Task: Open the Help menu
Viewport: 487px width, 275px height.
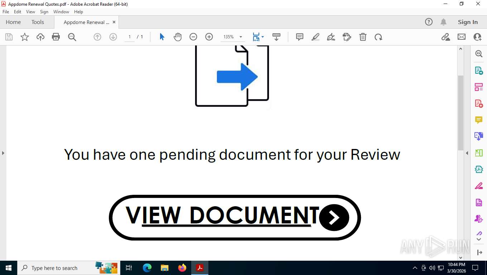Action: point(78,12)
